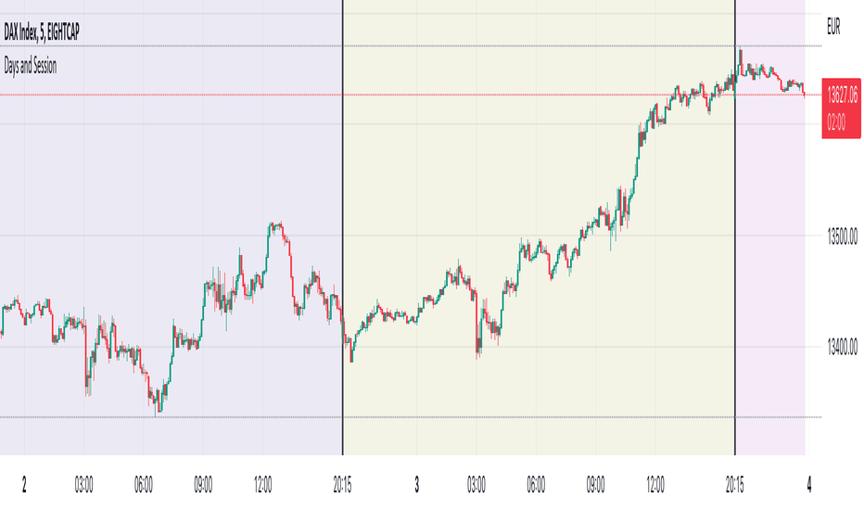864x510 pixels.
Task: Select the red 13627.06 current price label
Action: pyautogui.click(x=842, y=108)
